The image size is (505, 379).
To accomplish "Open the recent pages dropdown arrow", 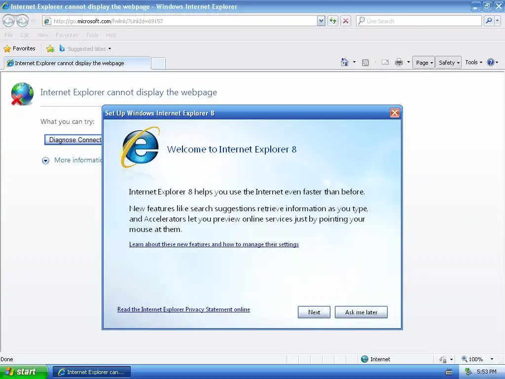I will 33,21.
